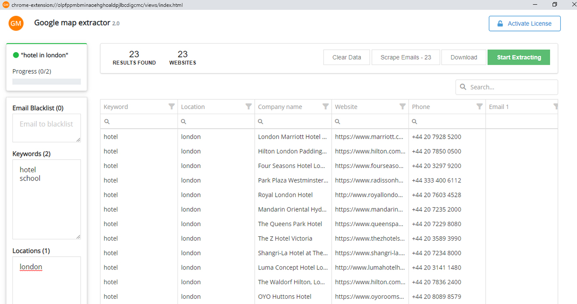Select Mandarin Oriental Hyde company cell
This screenshot has width=577, height=304.
[293, 209]
